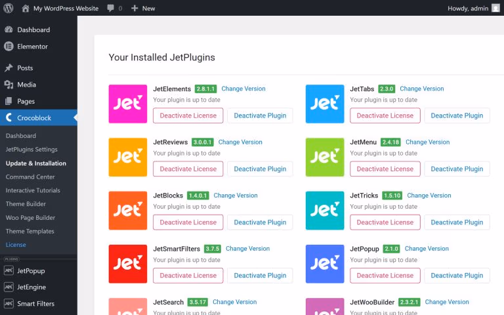Click the Dashboard gauge icon in sidebar

[x=9, y=30]
